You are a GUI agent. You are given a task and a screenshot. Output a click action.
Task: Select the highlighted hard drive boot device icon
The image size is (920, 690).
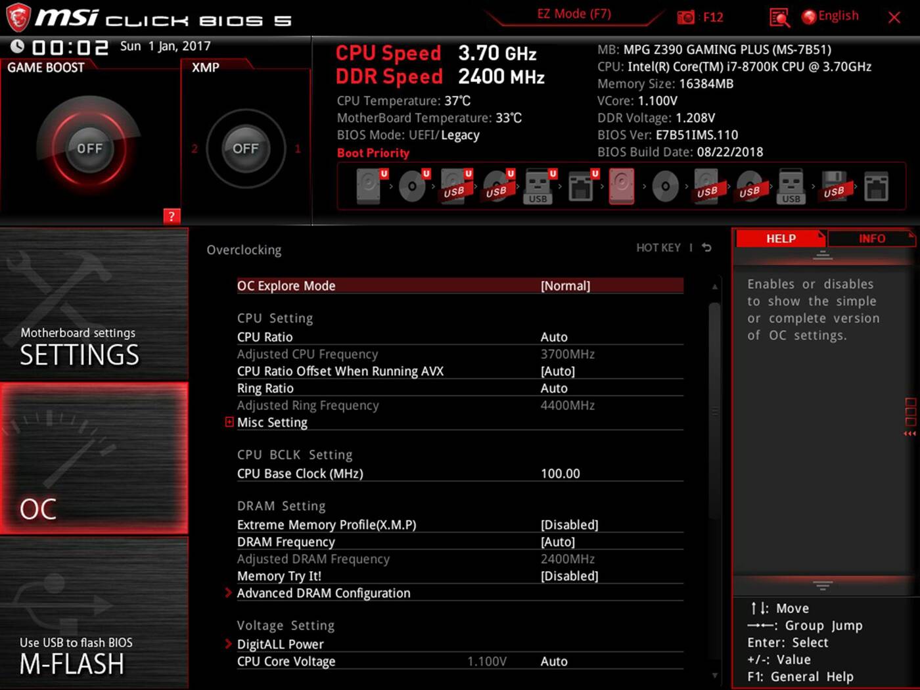click(622, 186)
